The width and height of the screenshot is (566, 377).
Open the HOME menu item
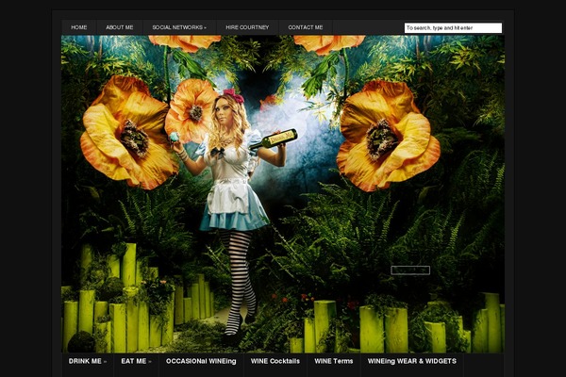tap(78, 27)
